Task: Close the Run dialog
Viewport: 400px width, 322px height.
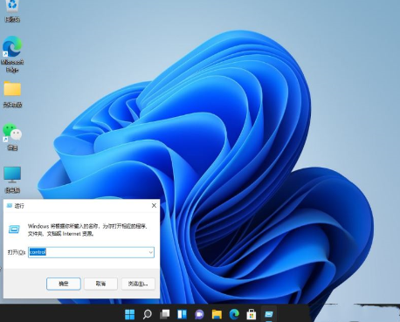Action: [x=154, y=206]
